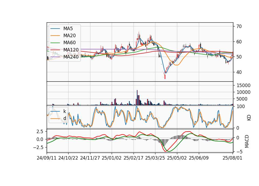
Task: Click the 24/09/11 date tick label
Action: click(x=47, y=158)
